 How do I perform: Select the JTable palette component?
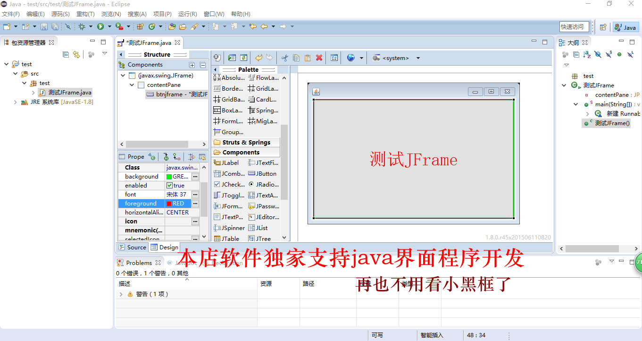point(227,239)
